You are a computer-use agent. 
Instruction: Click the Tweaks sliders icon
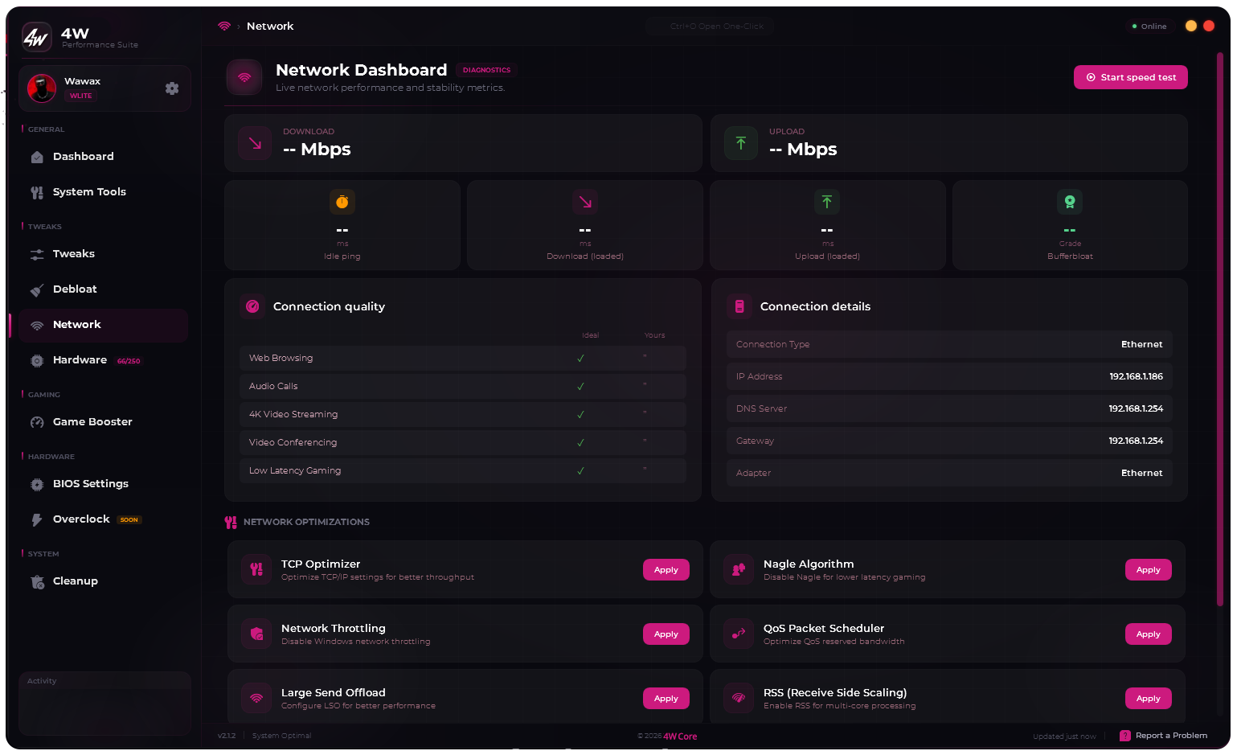click(x=37, y=255)
